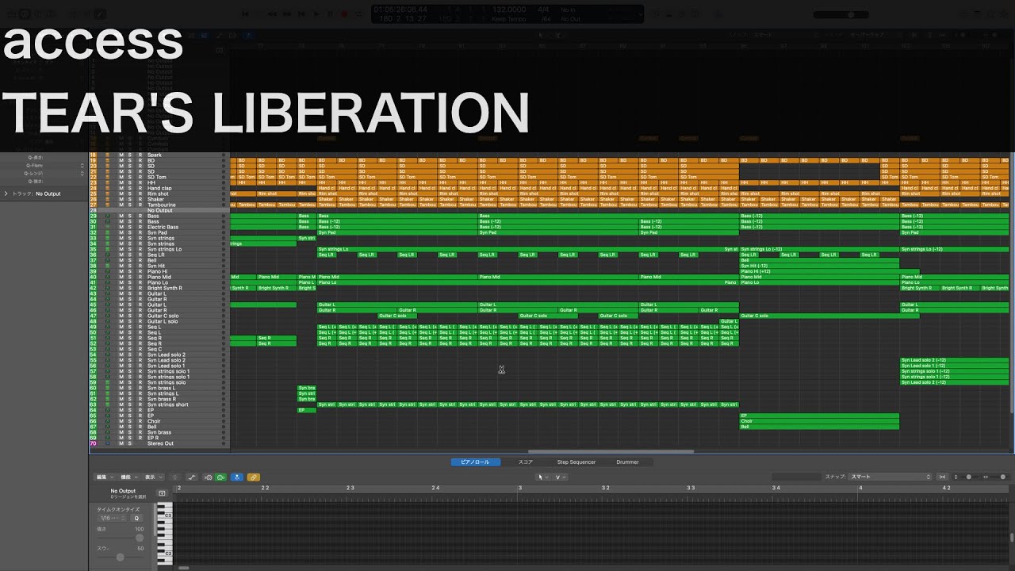Record-enable the Electric Bass track
The image size is (1015, 571).
[140, 227]
